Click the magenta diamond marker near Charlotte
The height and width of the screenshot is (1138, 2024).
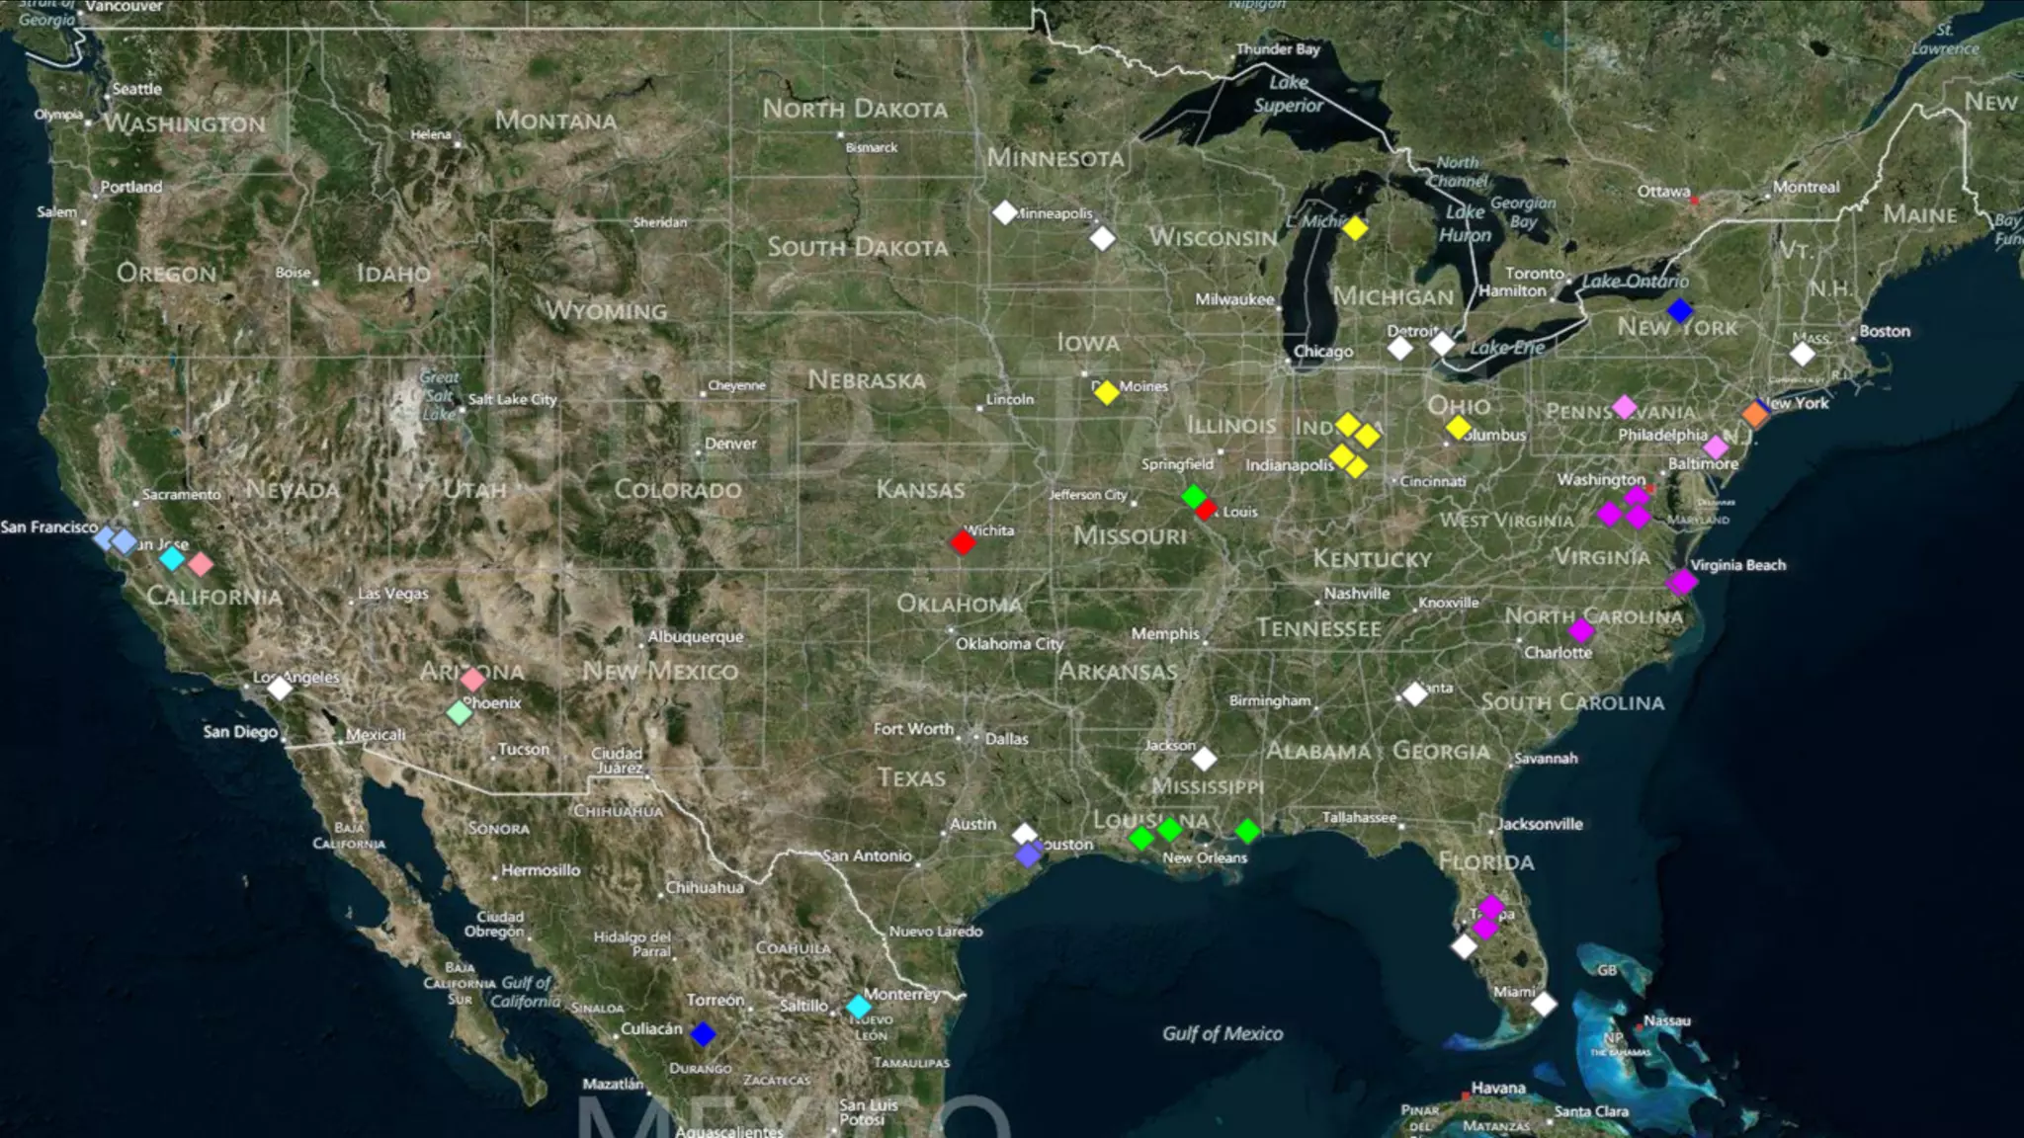tap(1582, 630)
